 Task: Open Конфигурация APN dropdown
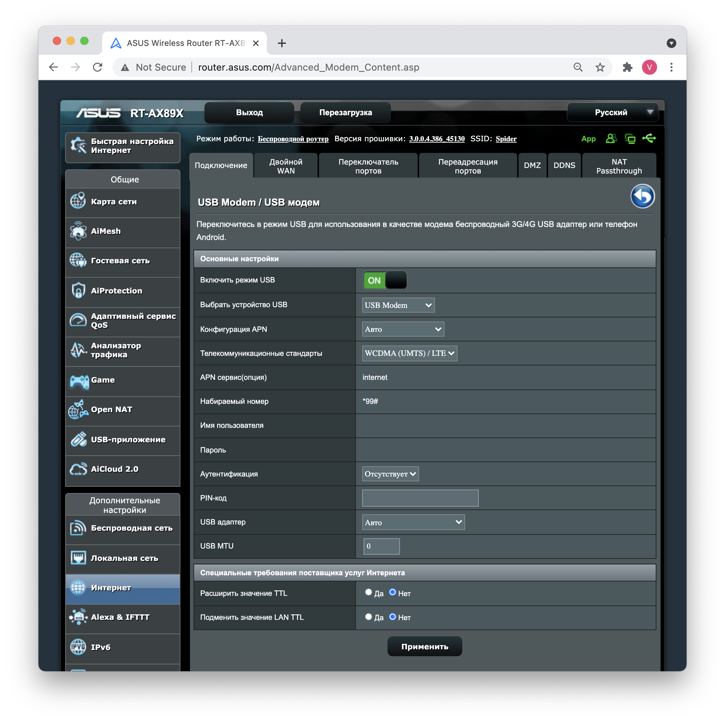403,329
